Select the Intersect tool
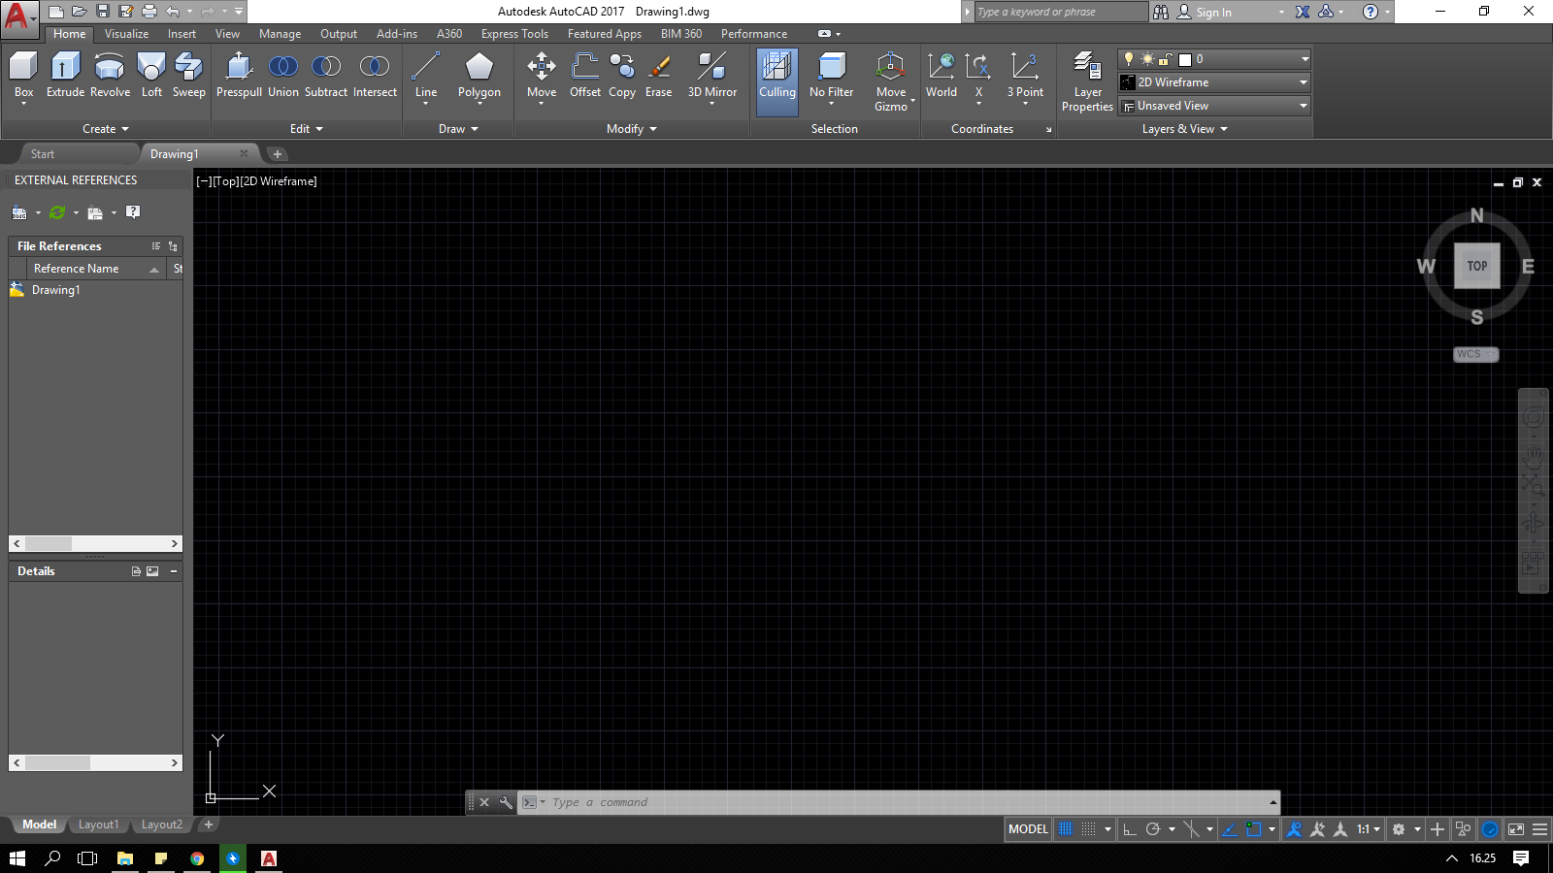Screen dimensions: 1553x873 pyautogui.click(x=375, y=76)
